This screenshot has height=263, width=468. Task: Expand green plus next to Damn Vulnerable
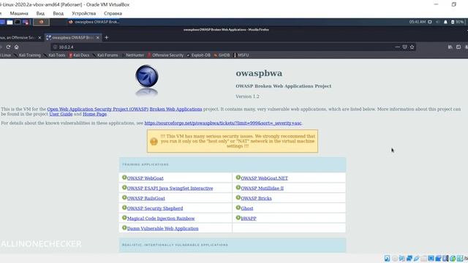[124, 228]
